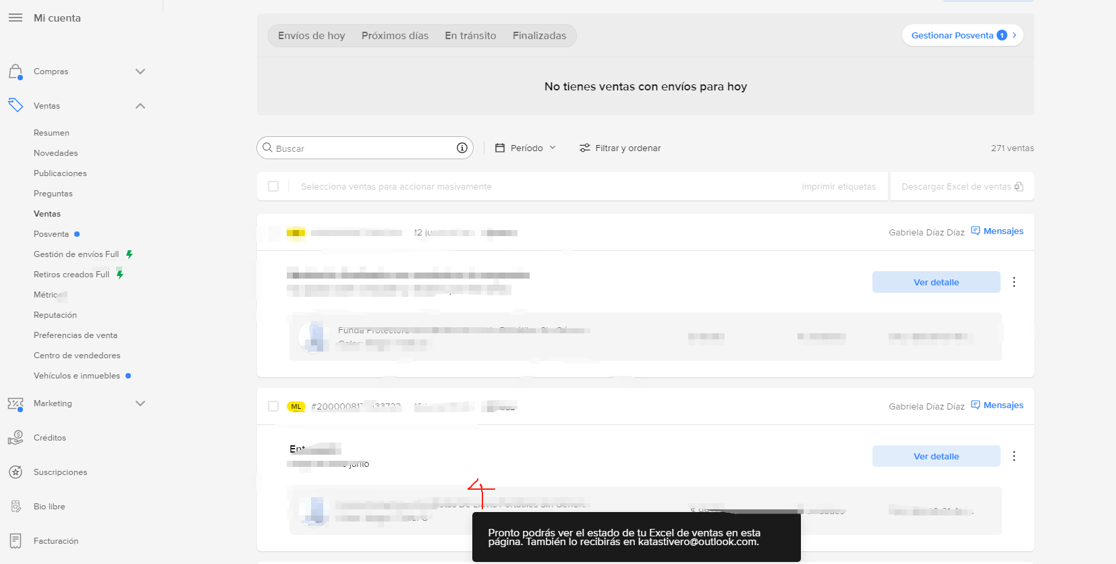Screen dimensions: 1116x564
Task: Collapse the Ventas section chevron
Action: pos(140,106)
